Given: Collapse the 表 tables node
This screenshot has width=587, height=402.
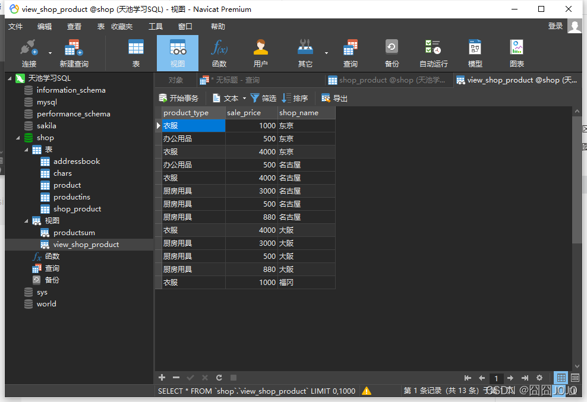Looking at the screenshot, I should coord(26,150).
